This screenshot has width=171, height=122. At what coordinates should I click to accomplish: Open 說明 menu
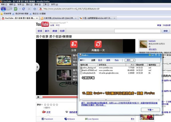(55, 5)
